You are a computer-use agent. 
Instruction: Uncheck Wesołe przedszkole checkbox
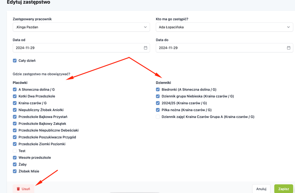pos(15,157)
